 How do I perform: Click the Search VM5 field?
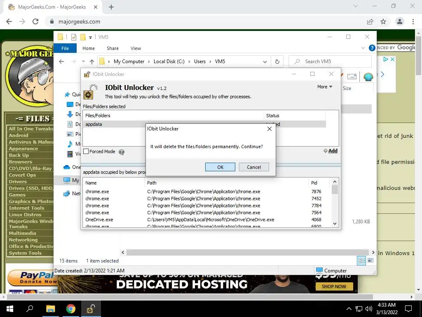(330, 62)
